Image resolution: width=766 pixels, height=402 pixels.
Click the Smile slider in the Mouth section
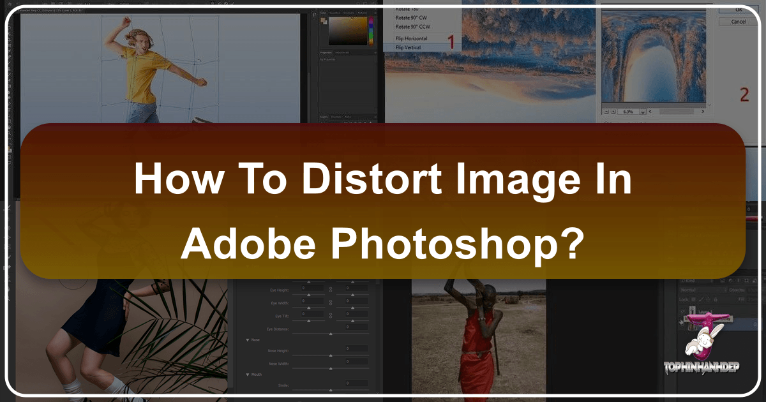pyautogui.click(x=331, y=390)
